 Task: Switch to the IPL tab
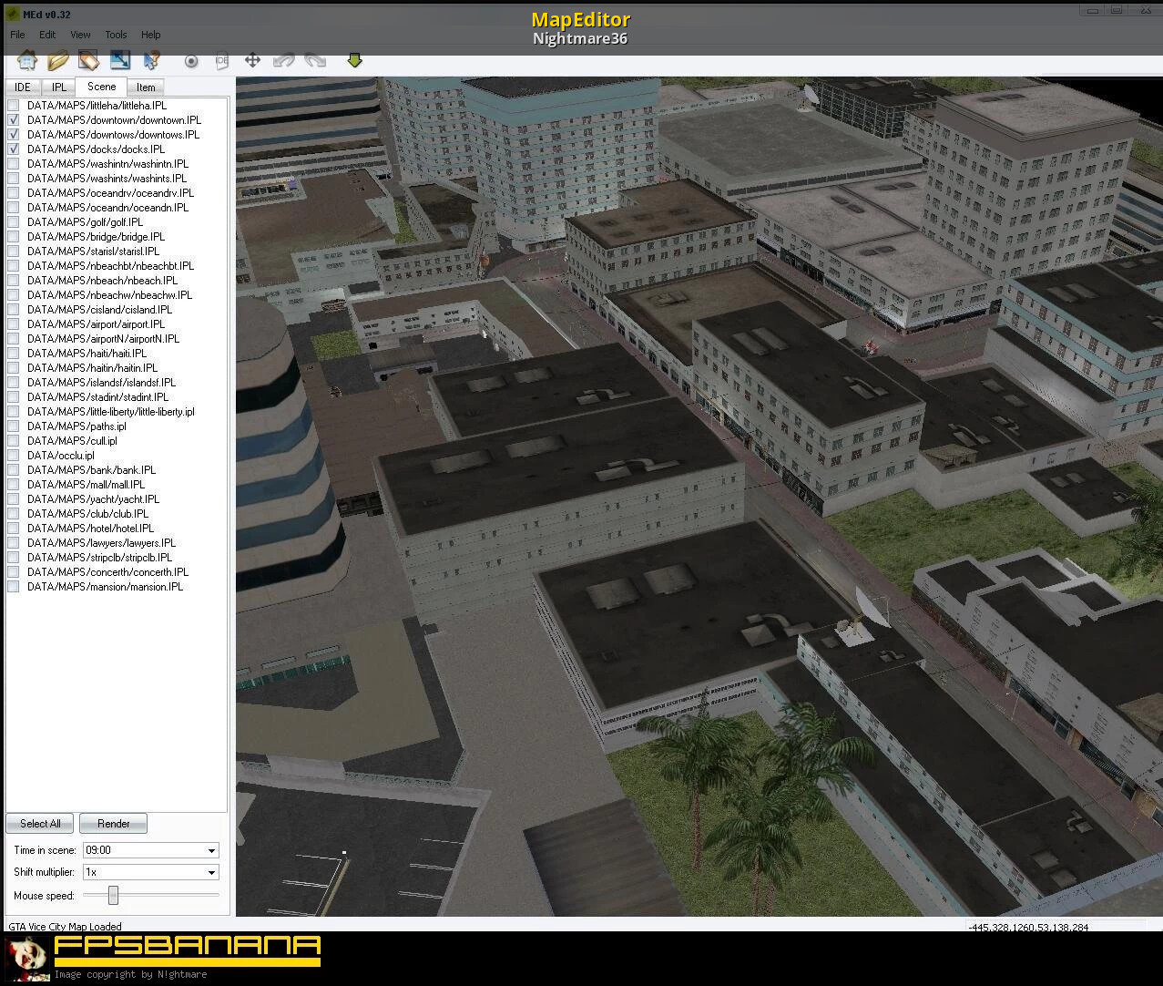coord(58,87)
